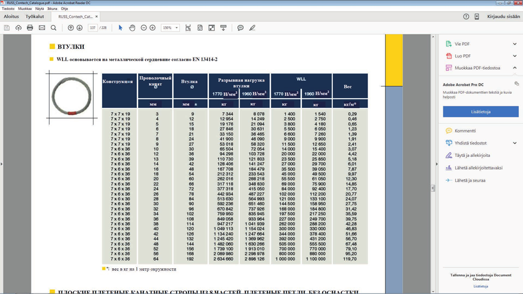Expand the Luo PDF section chevron

click(x=514, y=56)
